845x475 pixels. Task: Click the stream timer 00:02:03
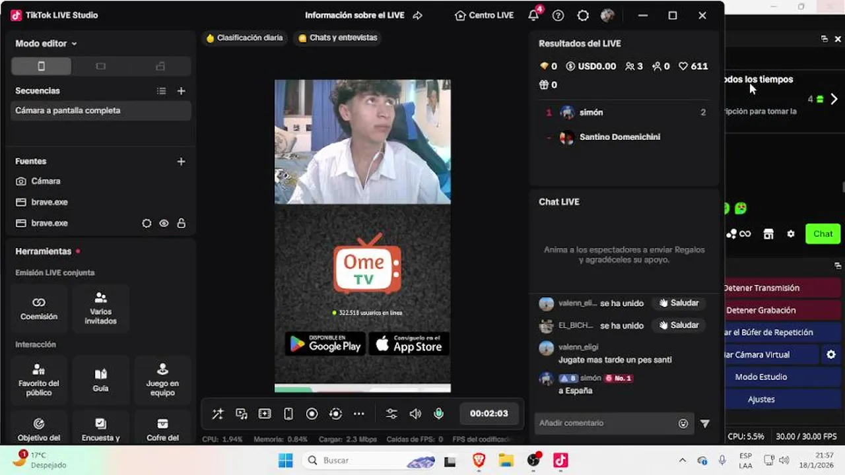(x=489, y=414)
